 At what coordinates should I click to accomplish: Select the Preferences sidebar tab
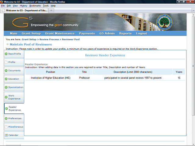[15, 119]
